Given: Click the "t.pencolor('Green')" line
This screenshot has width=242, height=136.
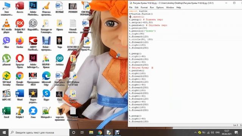Looking at the screenshot, I should click(142, 31).
